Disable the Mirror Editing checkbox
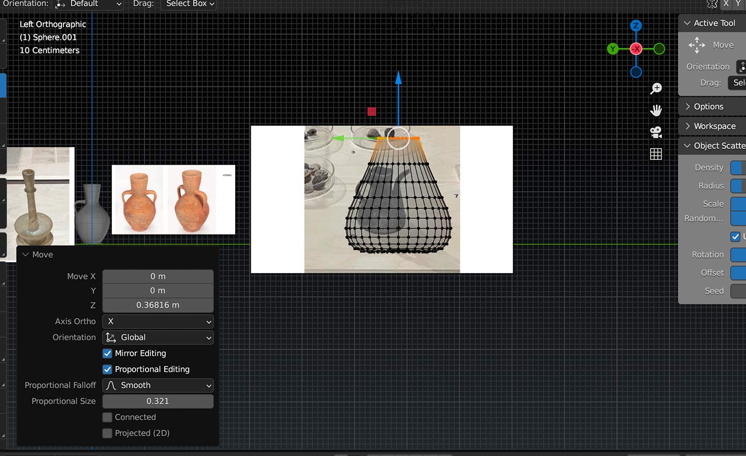Viewport: 746px width, 456px height. pos(107,354)
